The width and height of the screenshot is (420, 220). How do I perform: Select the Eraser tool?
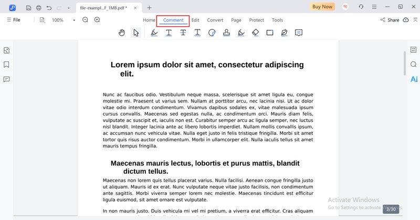[x=255, y=33]
